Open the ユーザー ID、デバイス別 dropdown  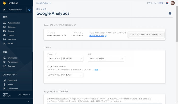[65, 75]
